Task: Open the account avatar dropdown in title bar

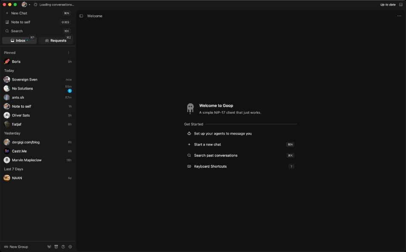Action: pyautogui.click(x=26, y=5)
